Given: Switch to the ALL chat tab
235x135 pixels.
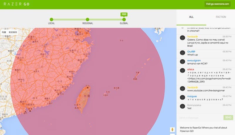Looking at the screenshot, I should pyautogui.click(x=191, y=17).
